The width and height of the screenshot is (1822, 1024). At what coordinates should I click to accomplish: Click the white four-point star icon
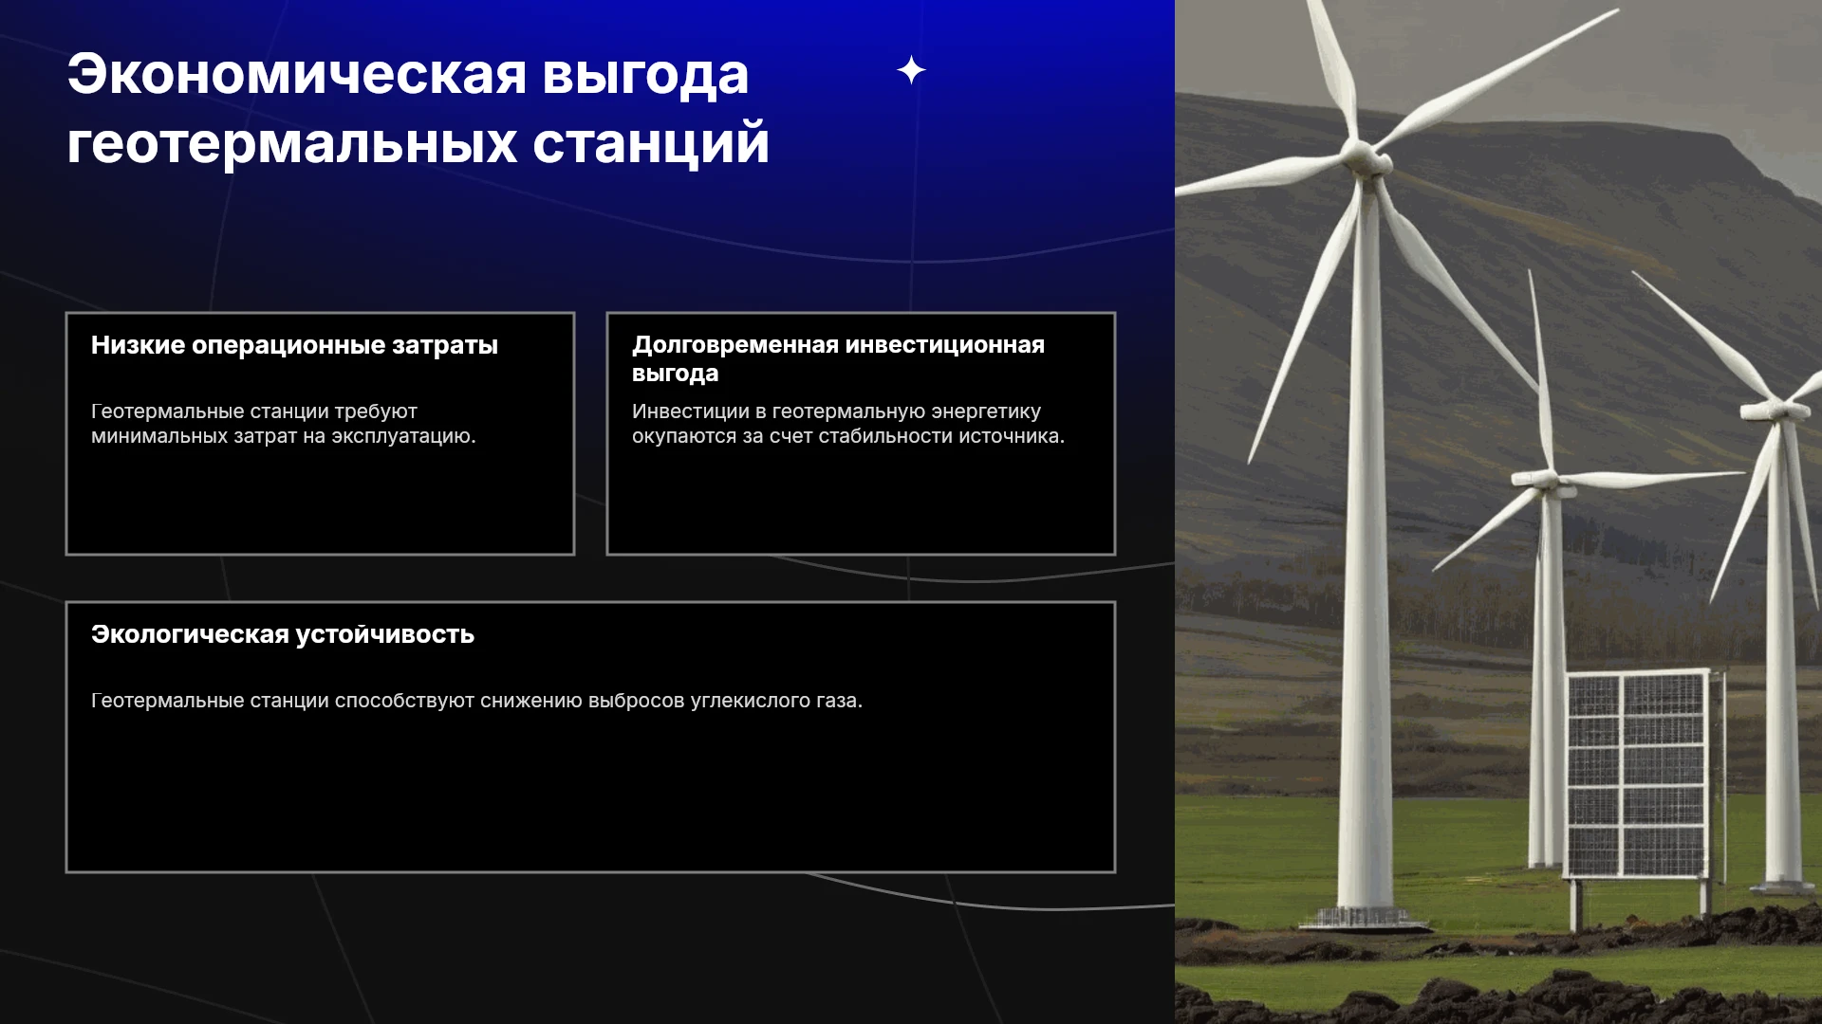(911, 70)
